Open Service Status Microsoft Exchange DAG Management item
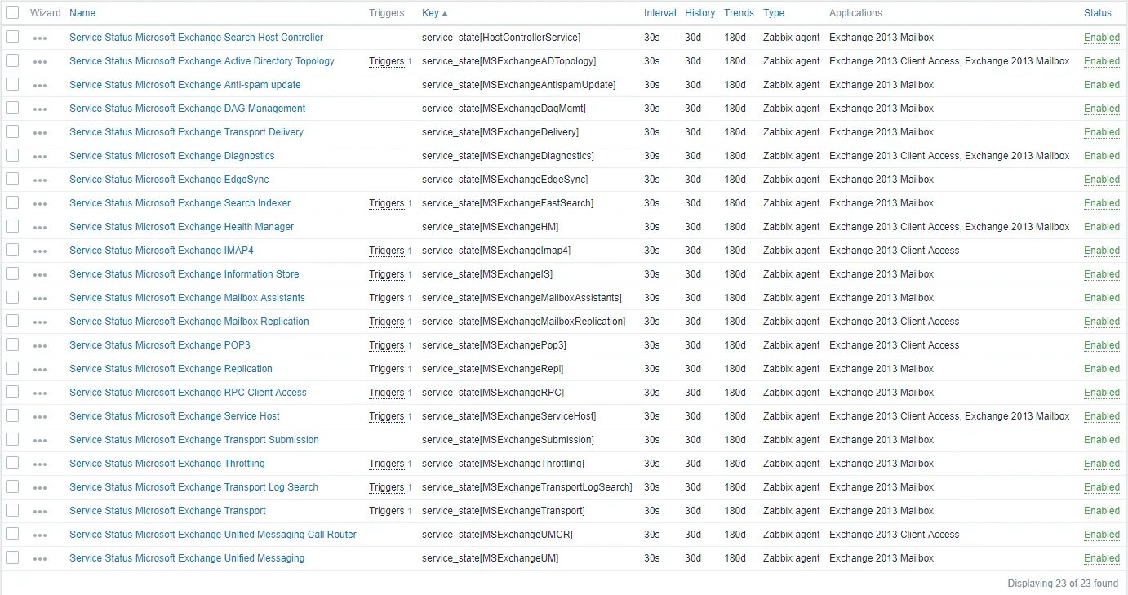The width and height of the screenshot is (1128, 595). click(188, 109)
